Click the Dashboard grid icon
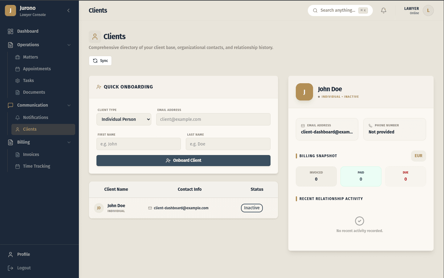 coord(10,31)
